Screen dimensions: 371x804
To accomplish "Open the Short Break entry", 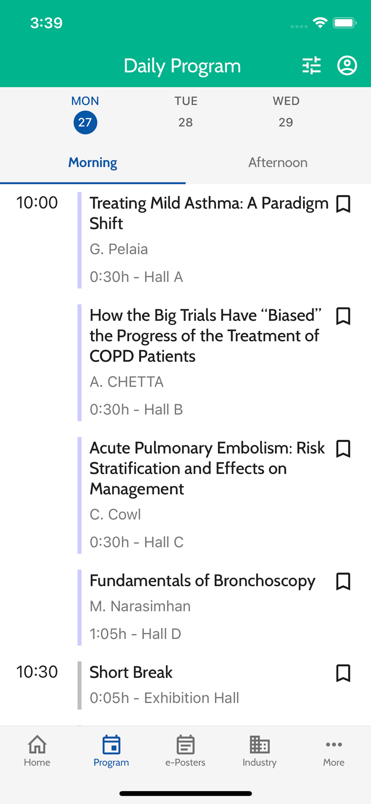I will 131,673.
